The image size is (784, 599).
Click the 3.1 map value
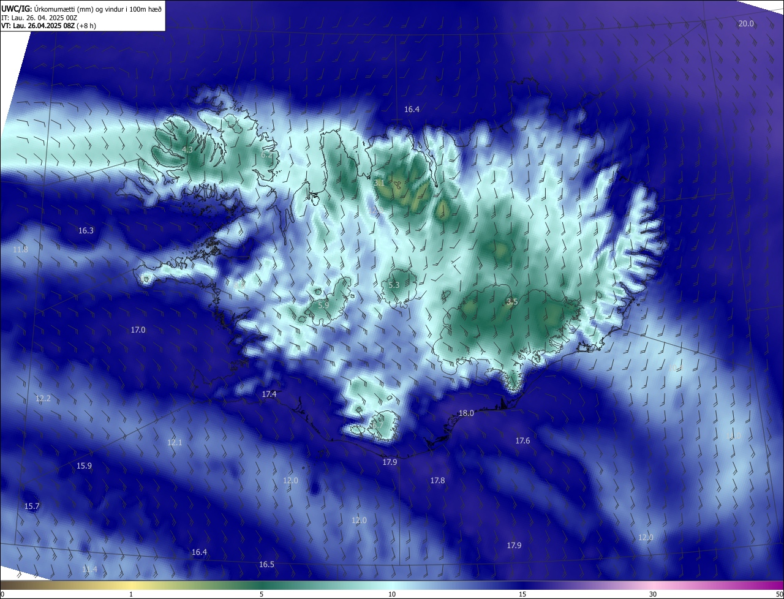(x=379, y=183)
